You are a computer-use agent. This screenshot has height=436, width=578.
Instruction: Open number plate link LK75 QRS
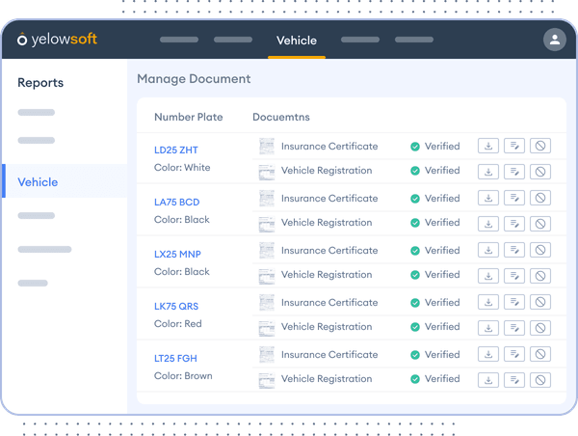tap(177, 307)
